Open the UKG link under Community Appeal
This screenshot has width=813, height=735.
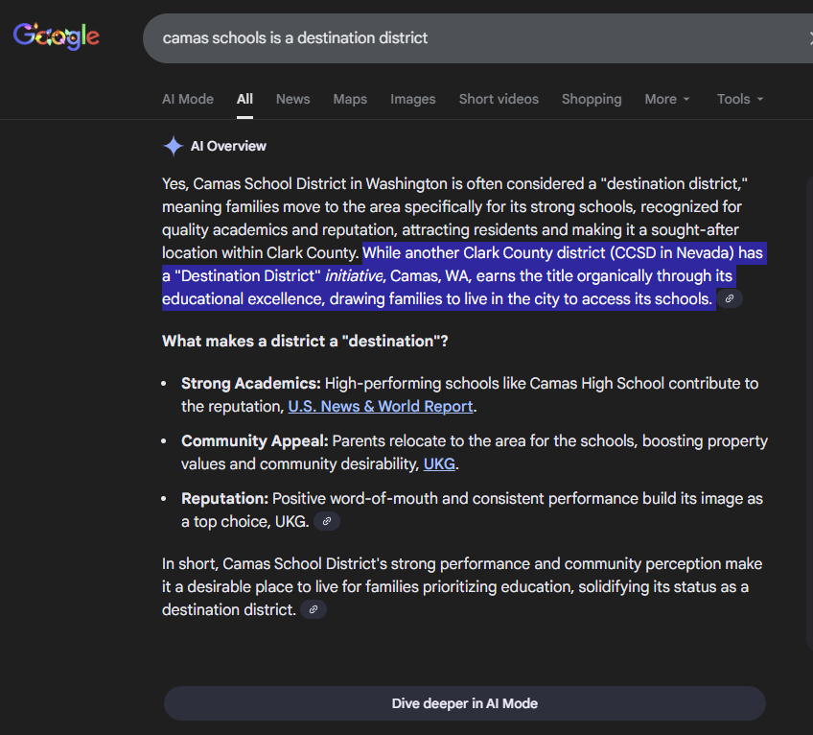pos(439,464)
